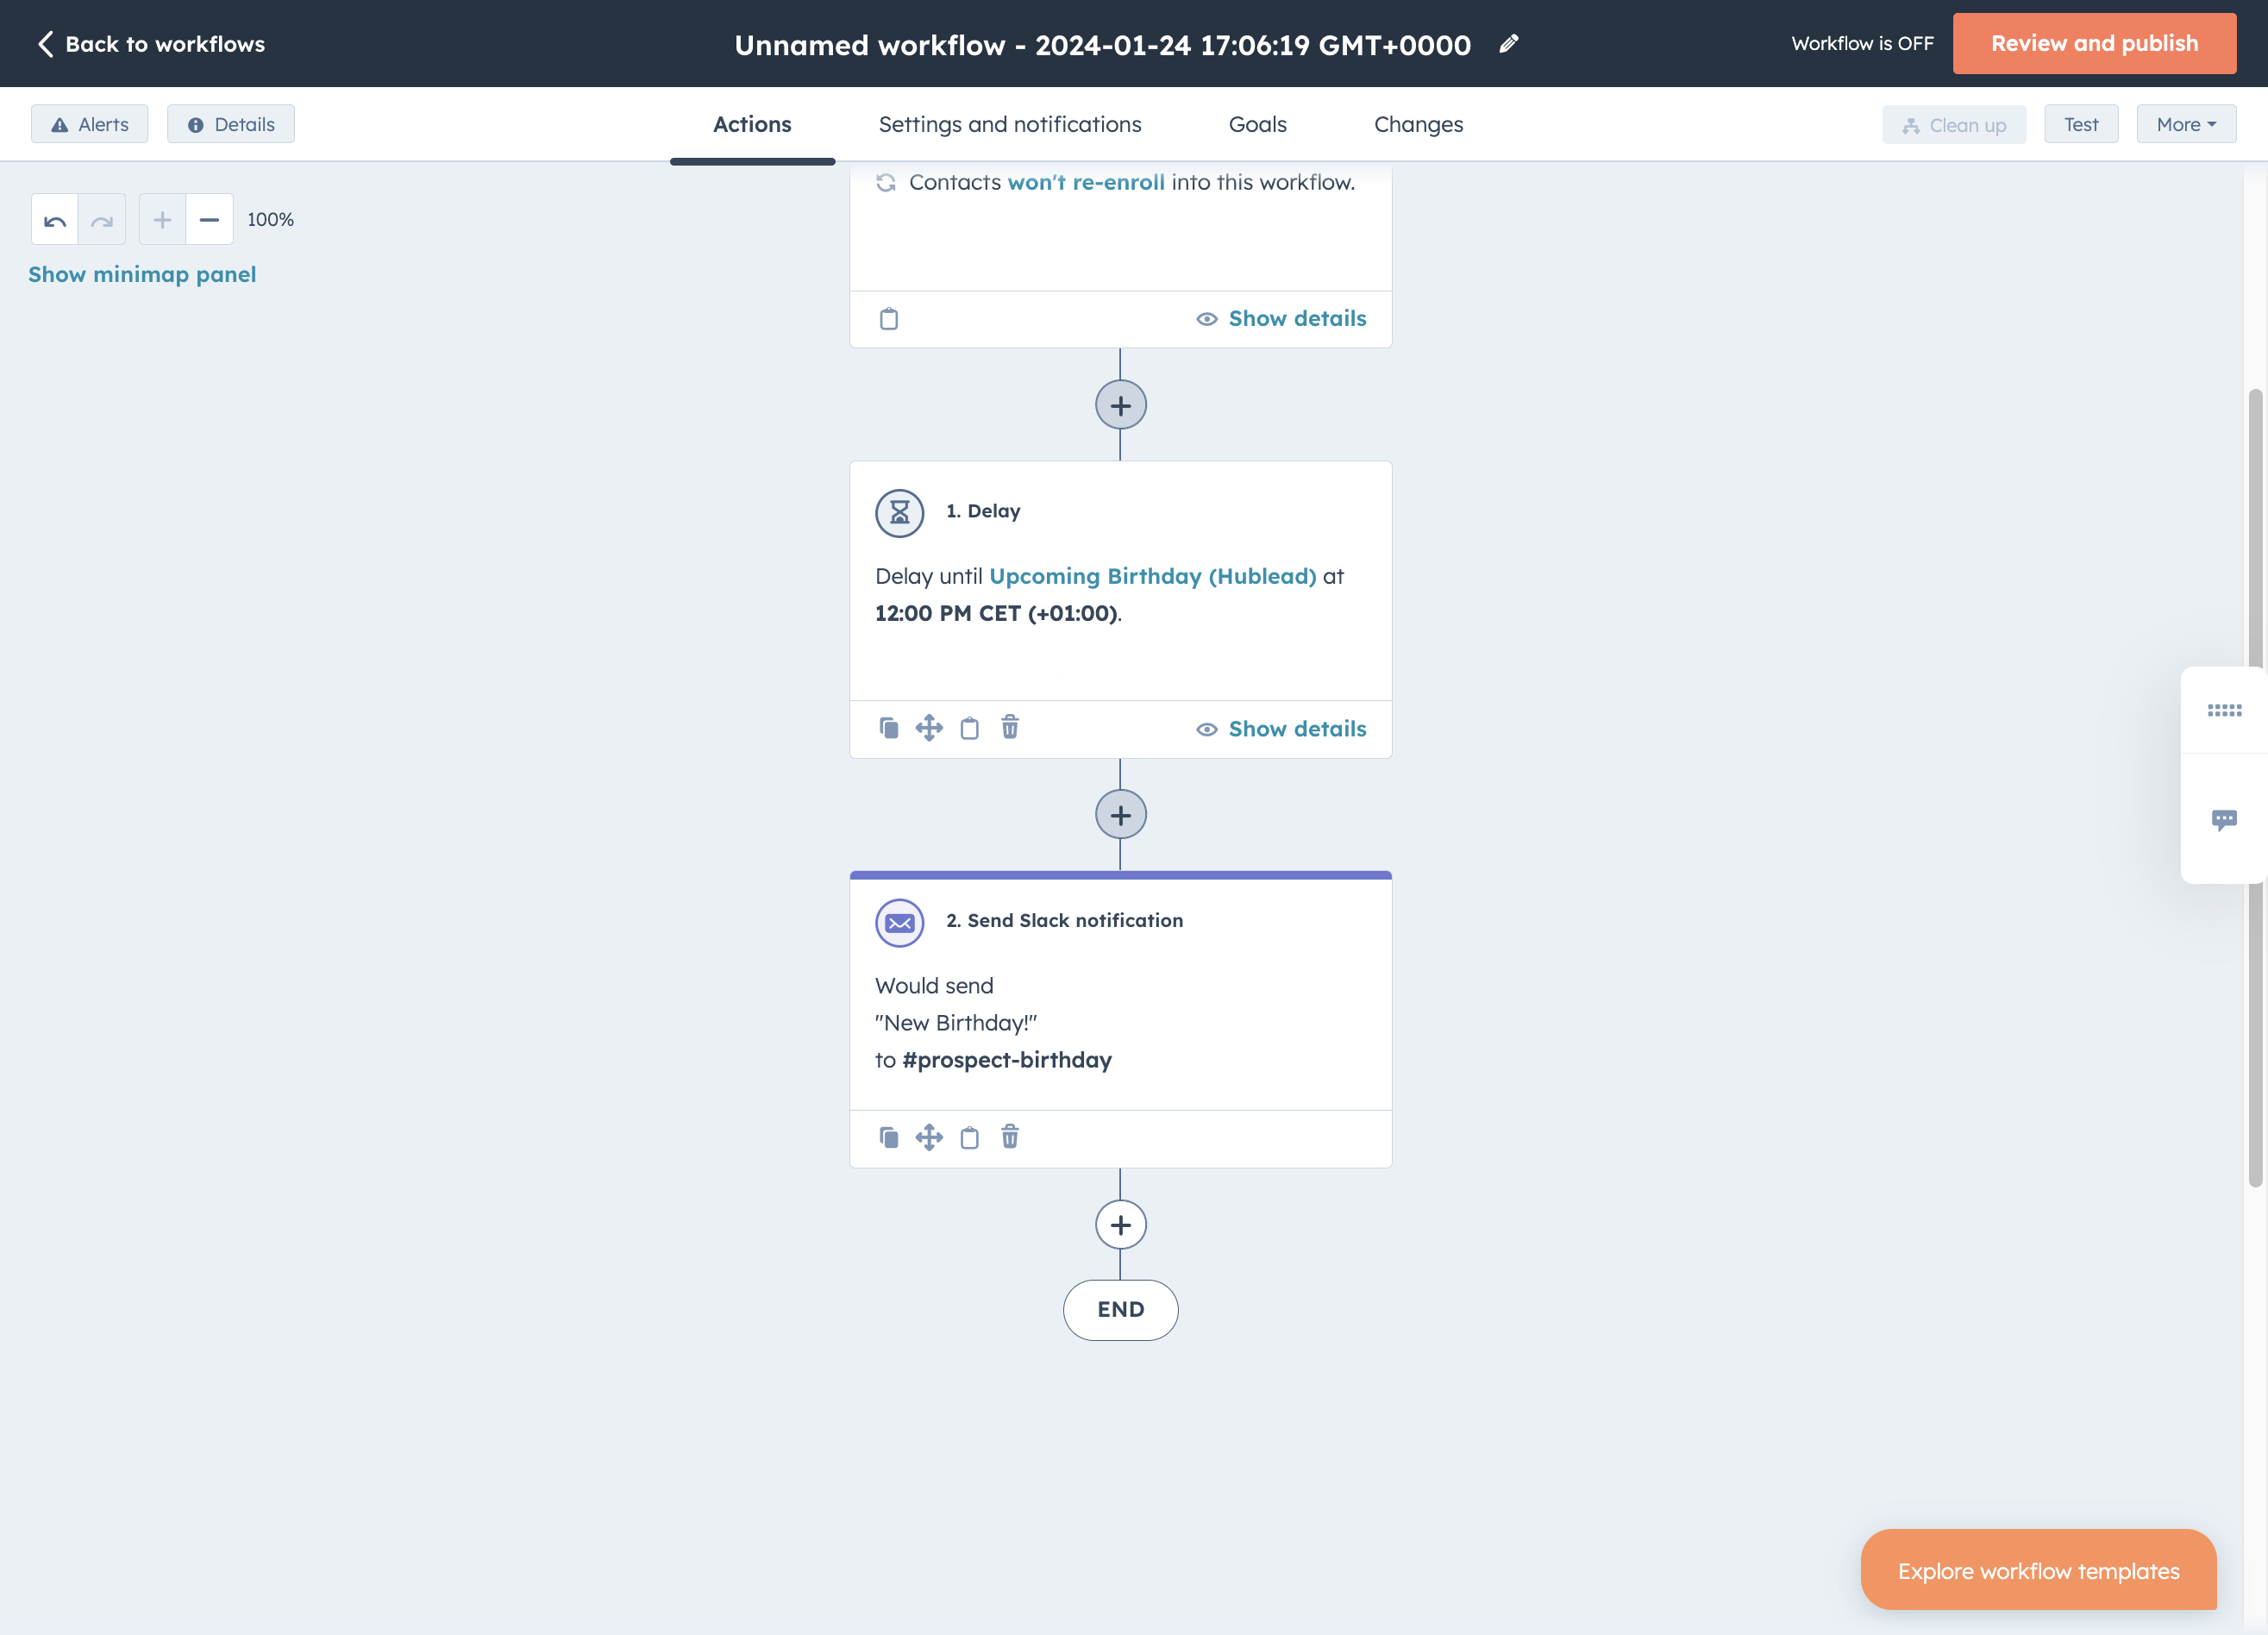
Task: Switch to the Actions tab
Action: tap(752, 124)
